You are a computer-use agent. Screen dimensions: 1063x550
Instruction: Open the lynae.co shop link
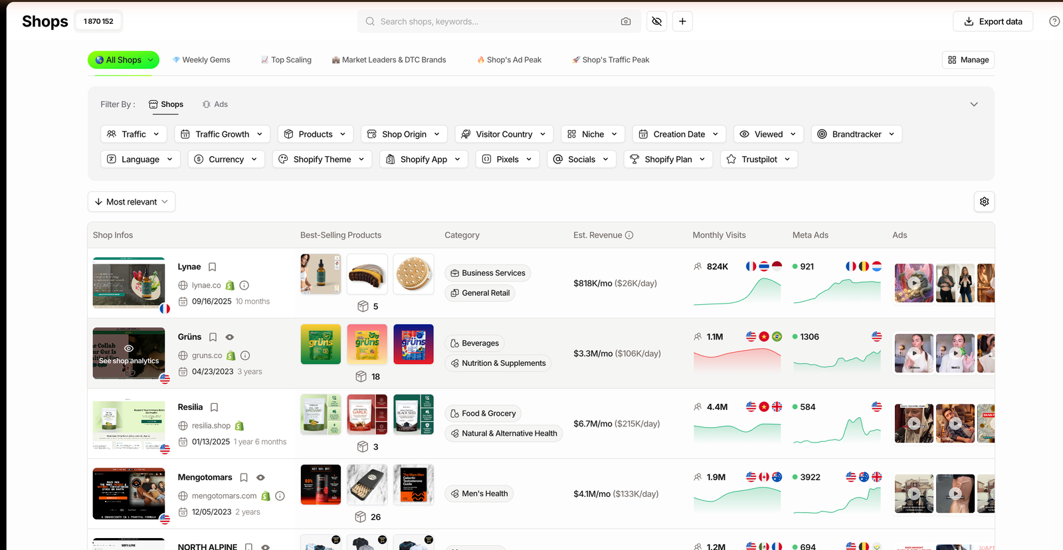(206, 286)
